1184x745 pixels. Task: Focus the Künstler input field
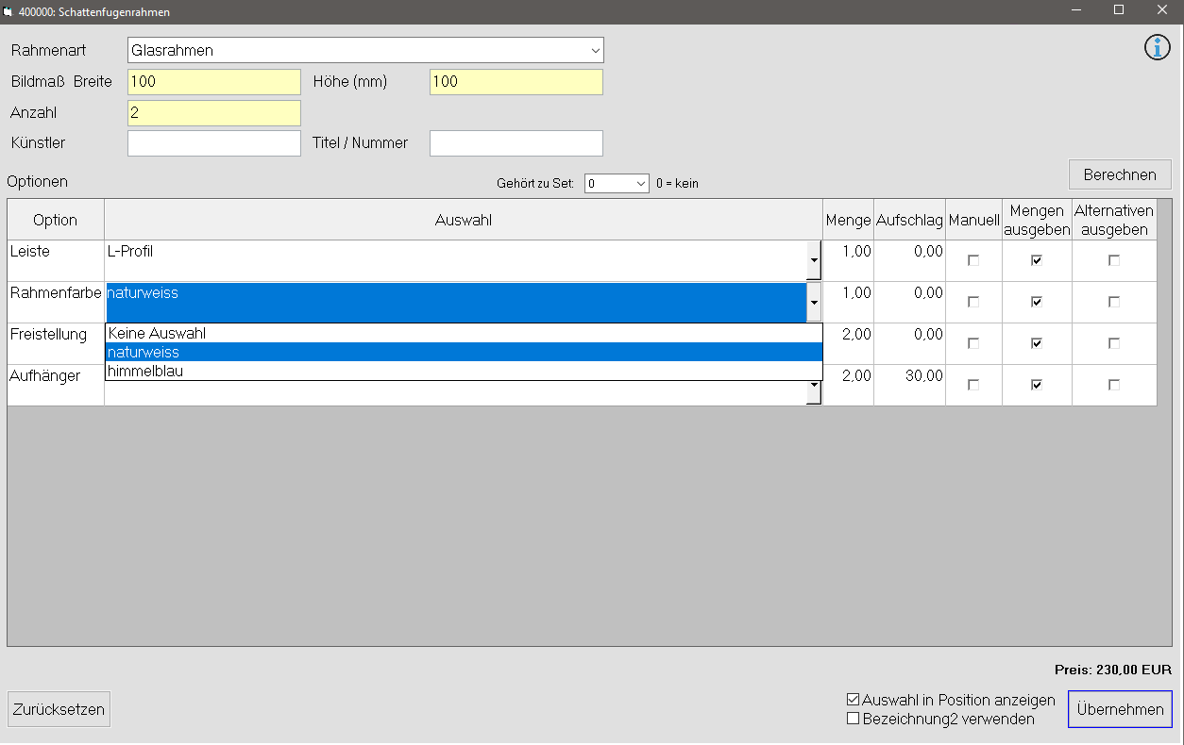[214, 143]
